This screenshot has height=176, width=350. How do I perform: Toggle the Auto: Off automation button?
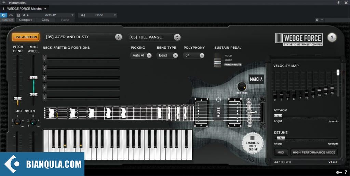click(8, 20)
